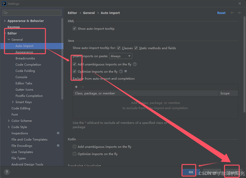The width and height of the screenshot is (246, 178).
Task: Open help for Optimize imports on the fly
Action: (x=121, y=71)
